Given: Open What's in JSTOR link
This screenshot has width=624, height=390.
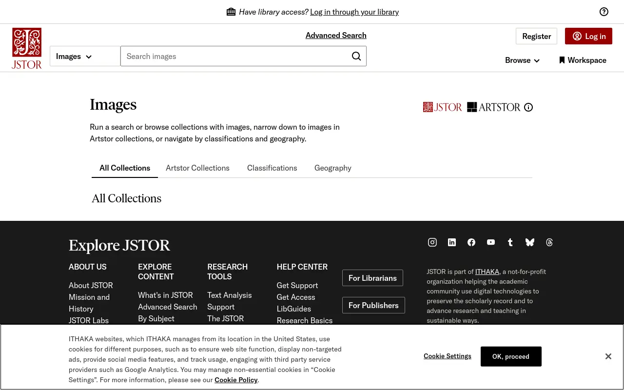Looking at the screenshot, I should 165,295.
